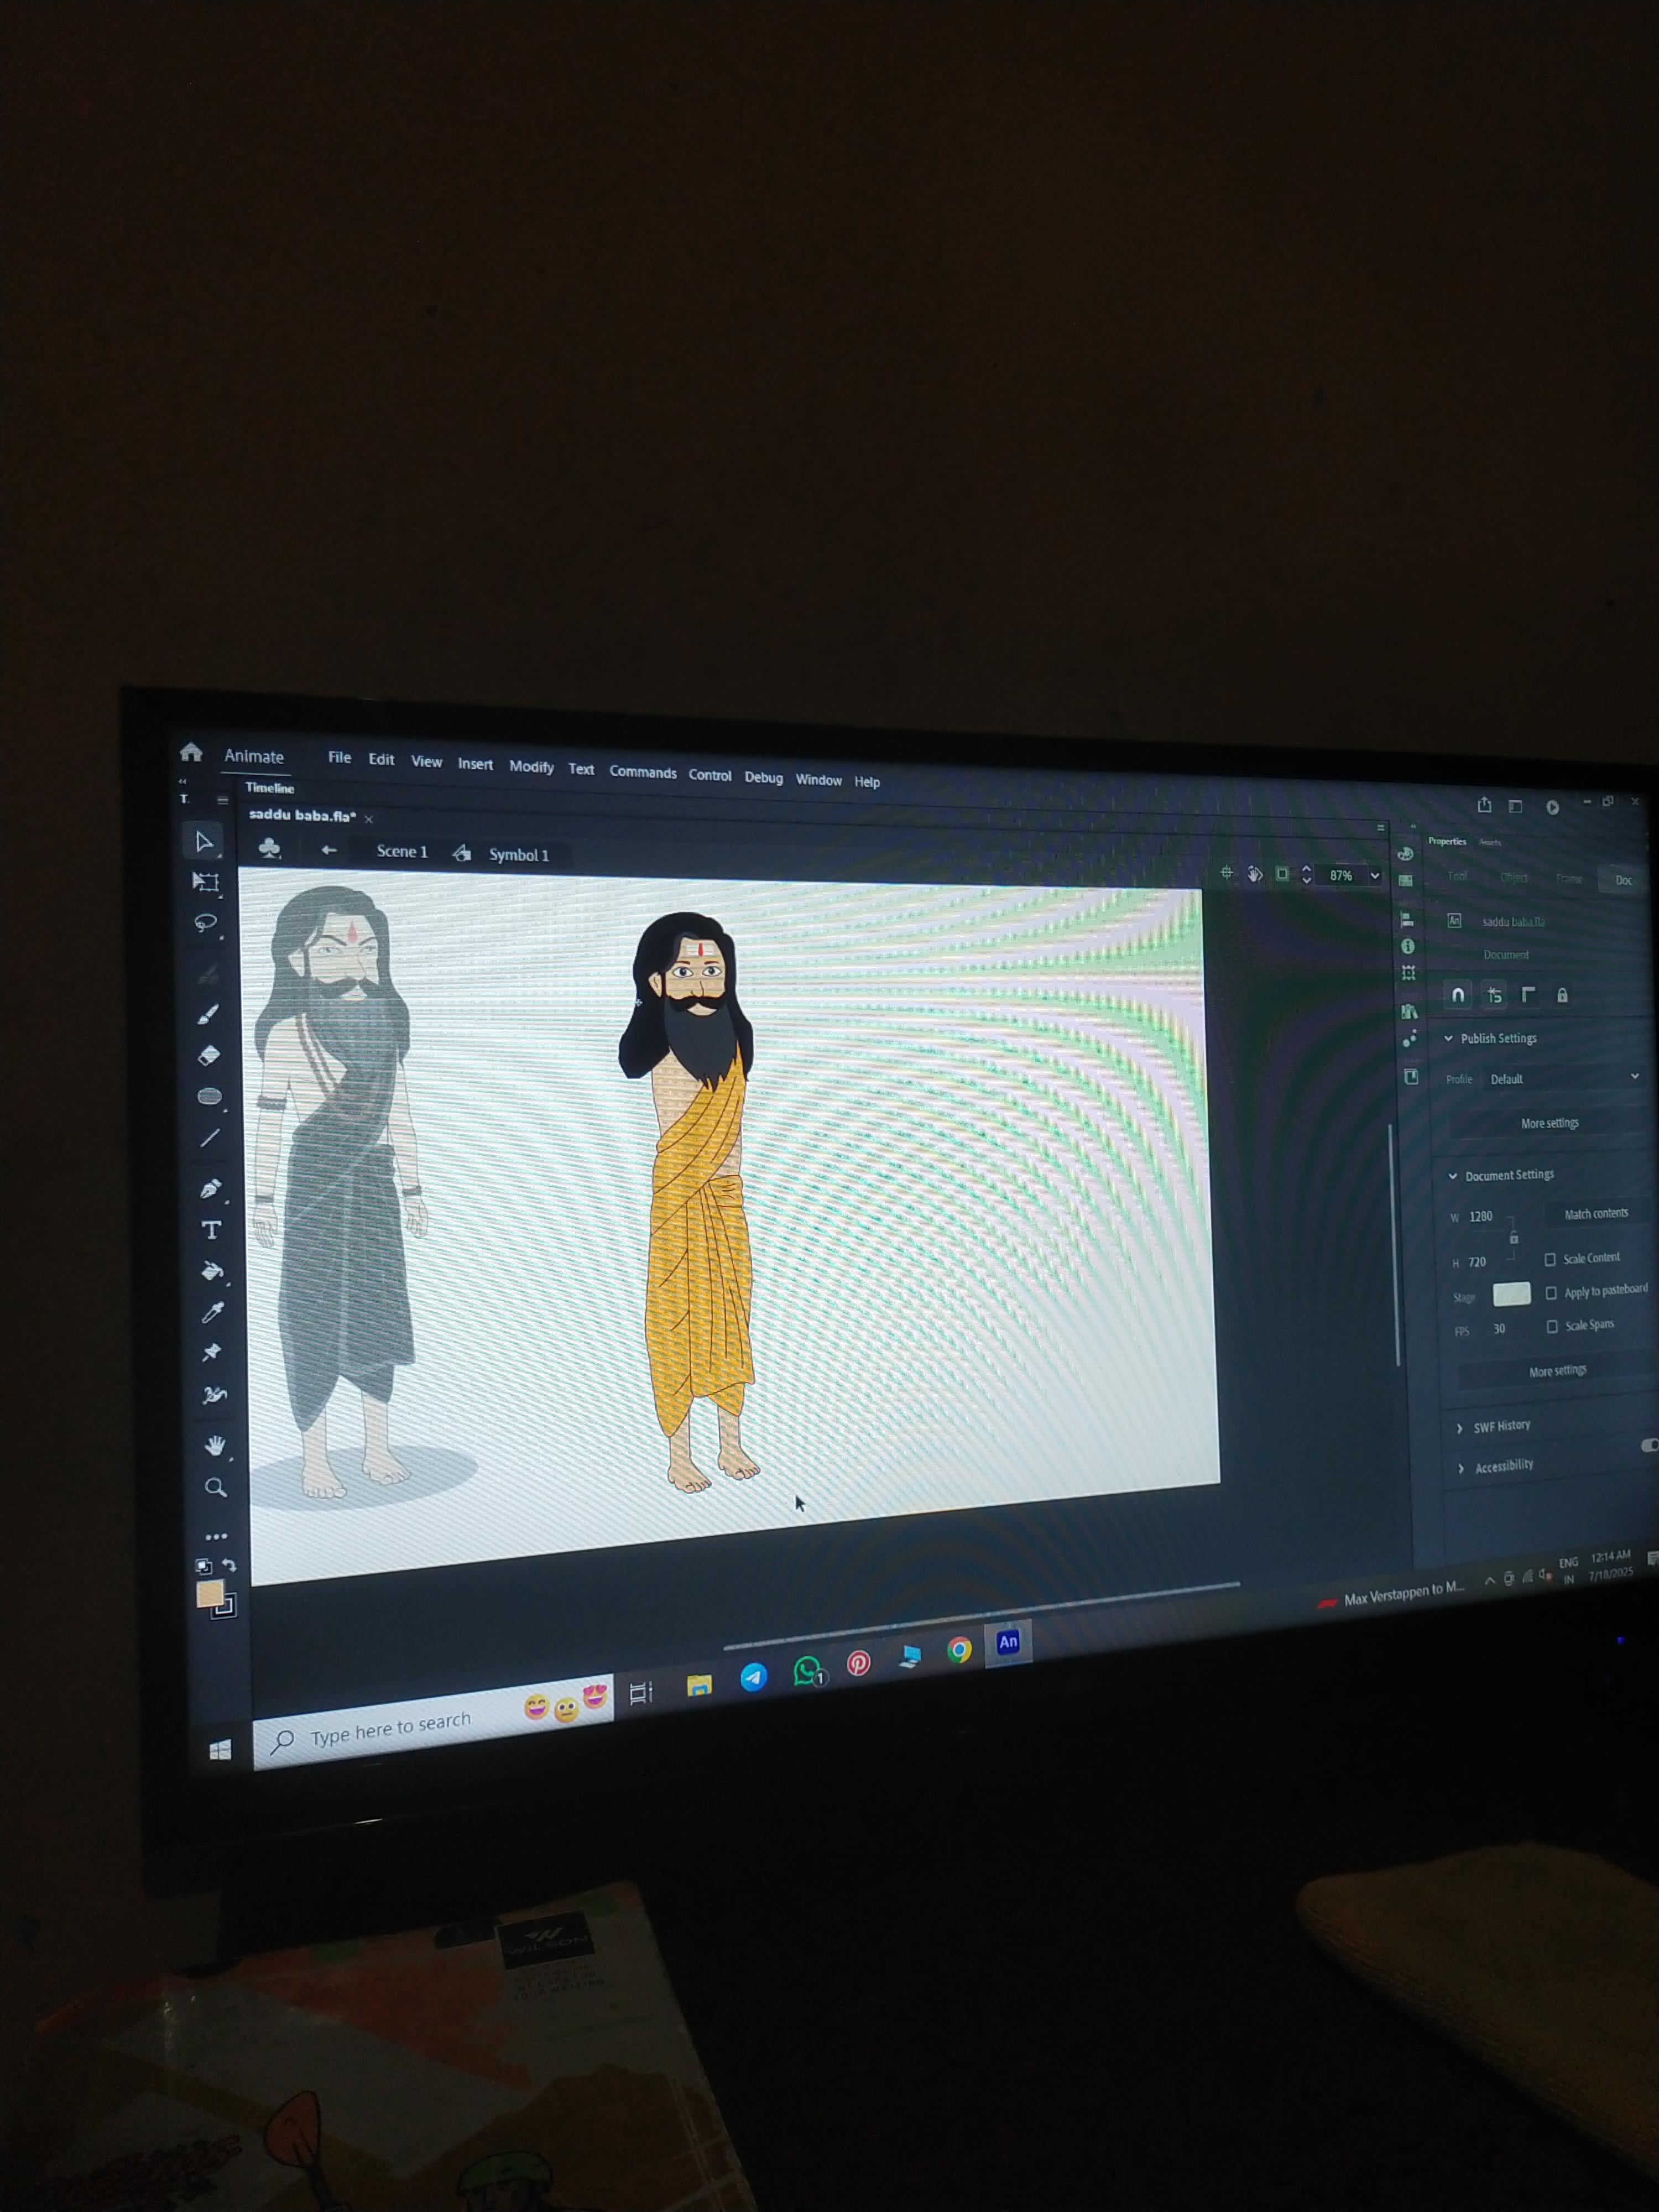
Task: Open the Info panel icon
Action: [x=1408, y=946]
